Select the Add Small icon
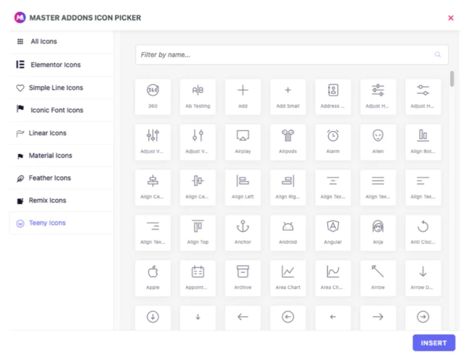 click(x=288, y=97)
